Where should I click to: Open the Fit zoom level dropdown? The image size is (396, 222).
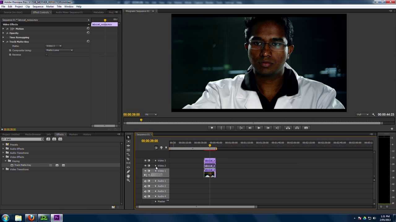point(152,114)
